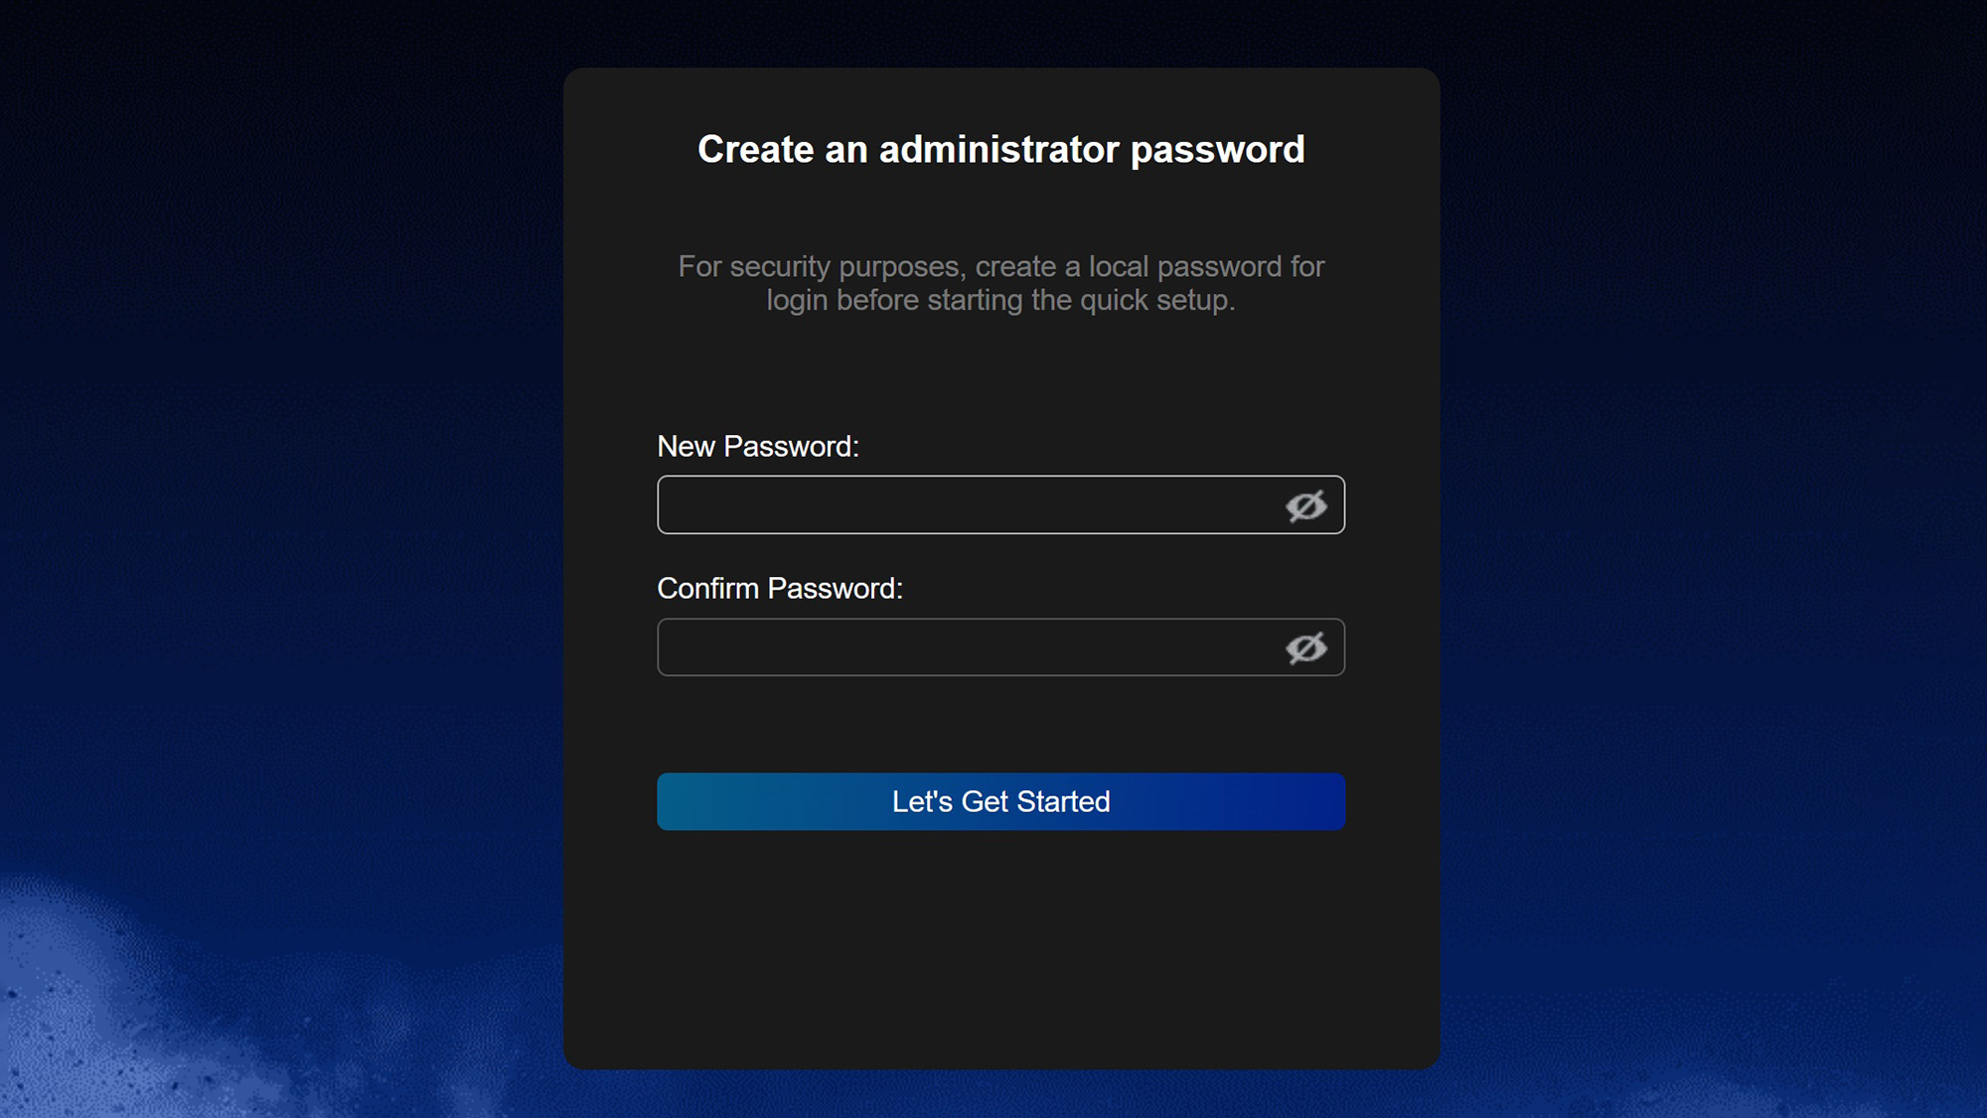Click the security purposes description text

coord(1000,283)
